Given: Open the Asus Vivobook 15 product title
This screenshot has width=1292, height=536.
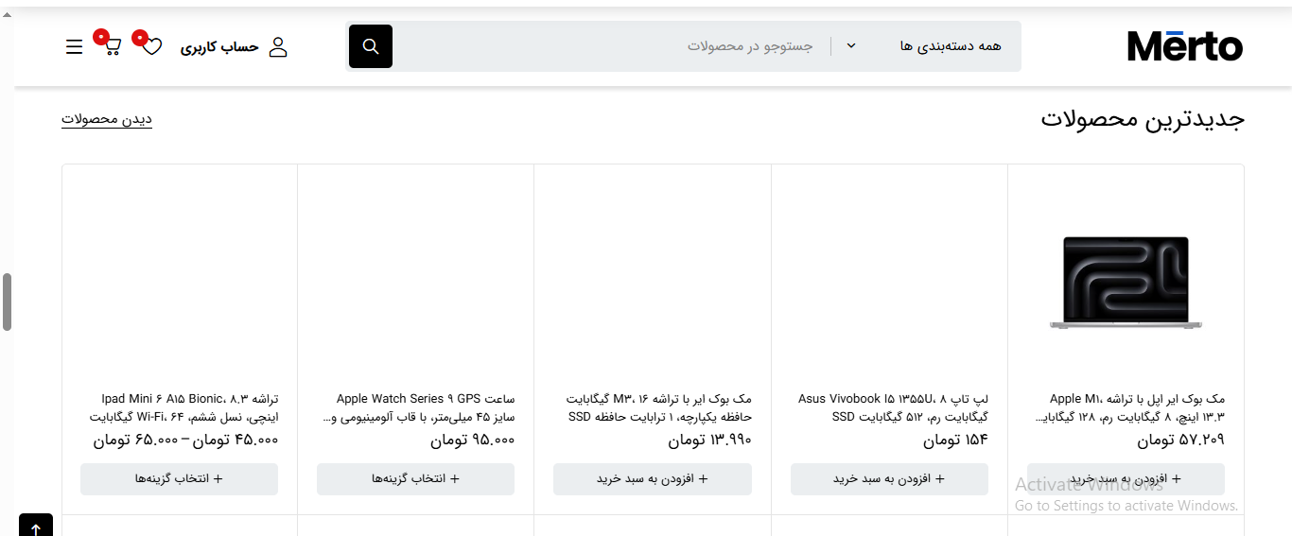Looking at the screenshot, I should pyautogui.click(x=894, y=407).
